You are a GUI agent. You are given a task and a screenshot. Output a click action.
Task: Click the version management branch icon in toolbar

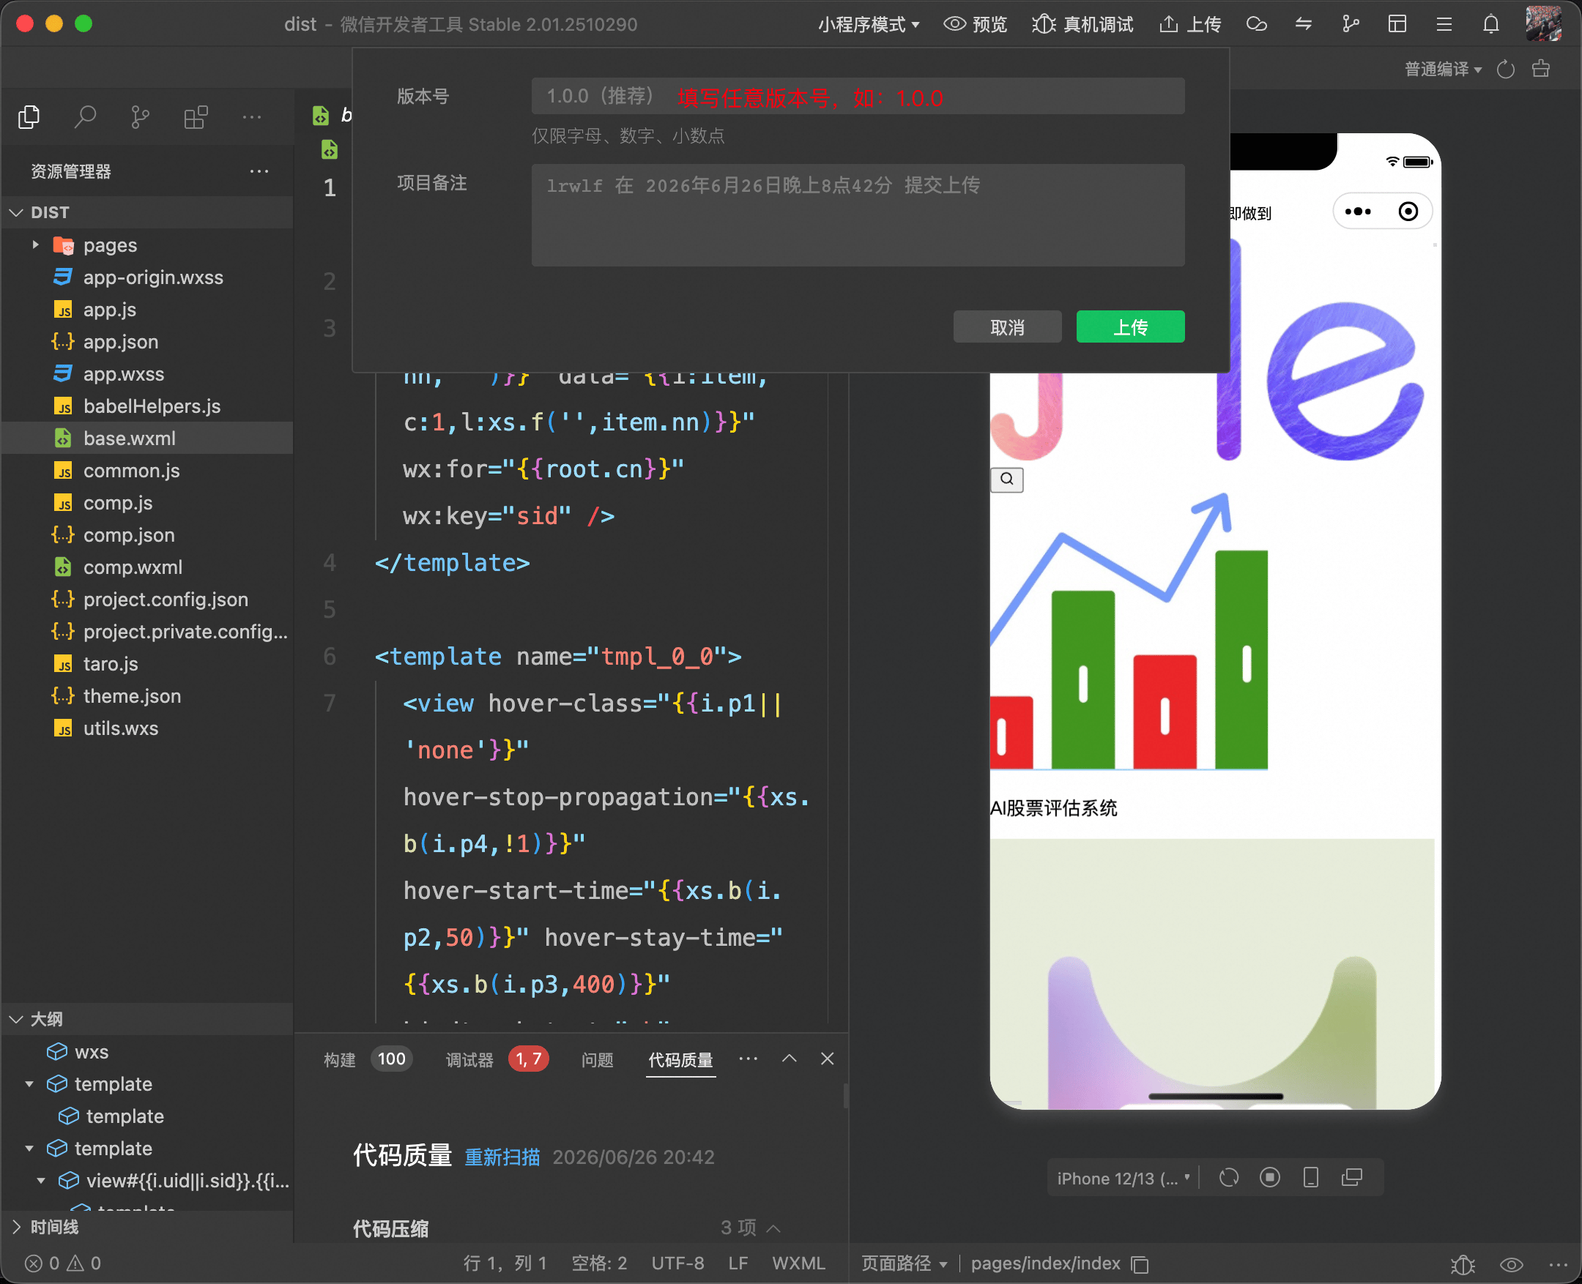click(1351, 24)
